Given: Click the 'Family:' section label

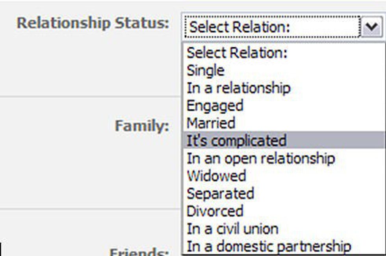Looking at the screenshot, I should click(x=142, y=126).
